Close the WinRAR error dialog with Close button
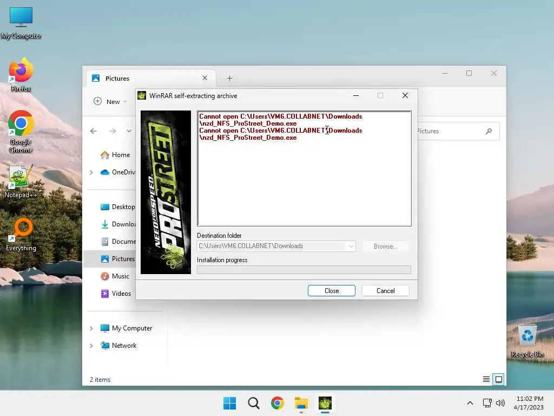This screenshot has height=416, width=554. [332, 290]
